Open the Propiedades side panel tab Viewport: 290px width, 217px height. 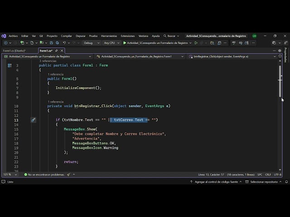(x=285, y=55)
